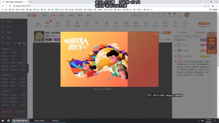Open CS:GO category in sidebar
219x123 pixels.
14,59
